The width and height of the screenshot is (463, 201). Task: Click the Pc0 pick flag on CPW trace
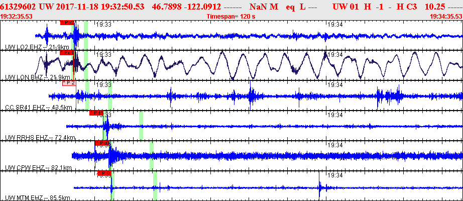(x=102, y=143)
